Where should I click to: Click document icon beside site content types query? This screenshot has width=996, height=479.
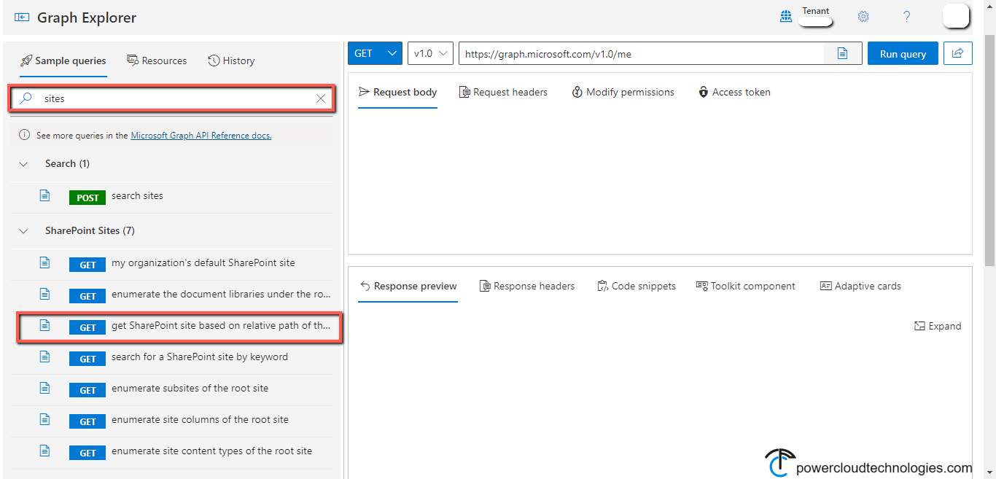coord(44,451)
